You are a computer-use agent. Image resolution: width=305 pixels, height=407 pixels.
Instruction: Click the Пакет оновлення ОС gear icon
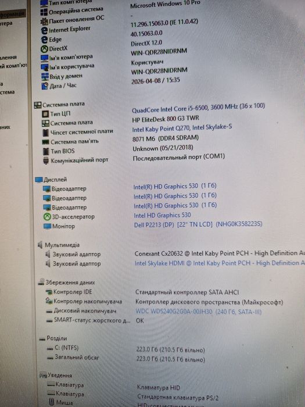tap(44, 22)
